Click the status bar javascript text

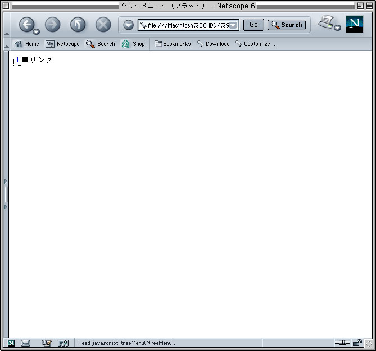coord(127,343)
